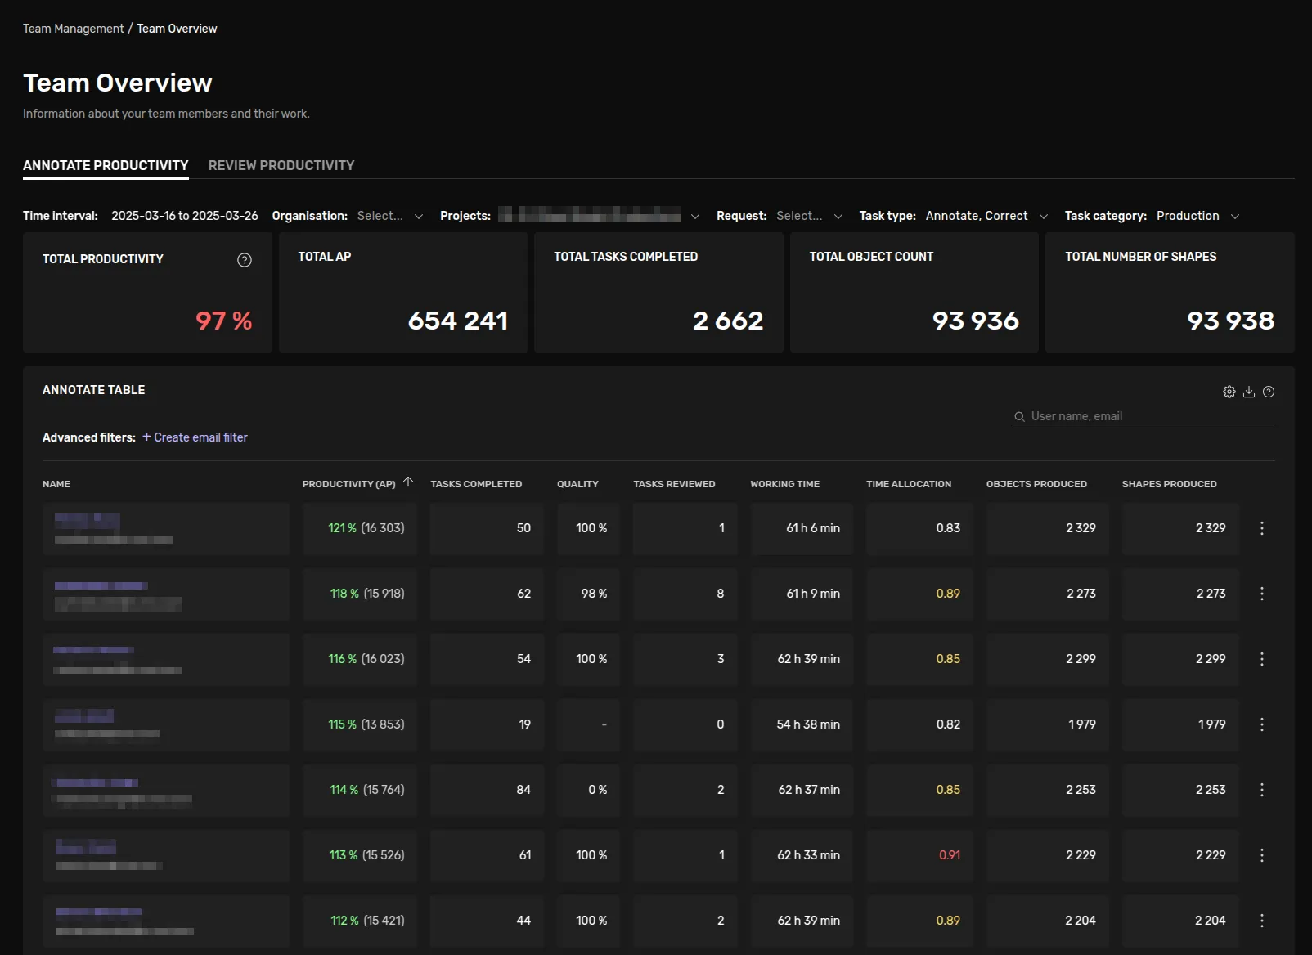Change the time interval date range
The height and width of the screenshot is (955, 1312).
(x=185, y=216)
